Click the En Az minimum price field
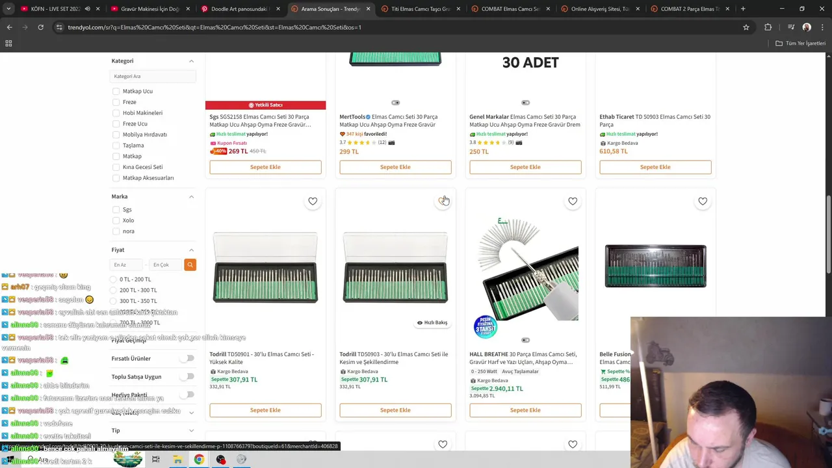Screen dimensions: 832x468 click(127, 265)
